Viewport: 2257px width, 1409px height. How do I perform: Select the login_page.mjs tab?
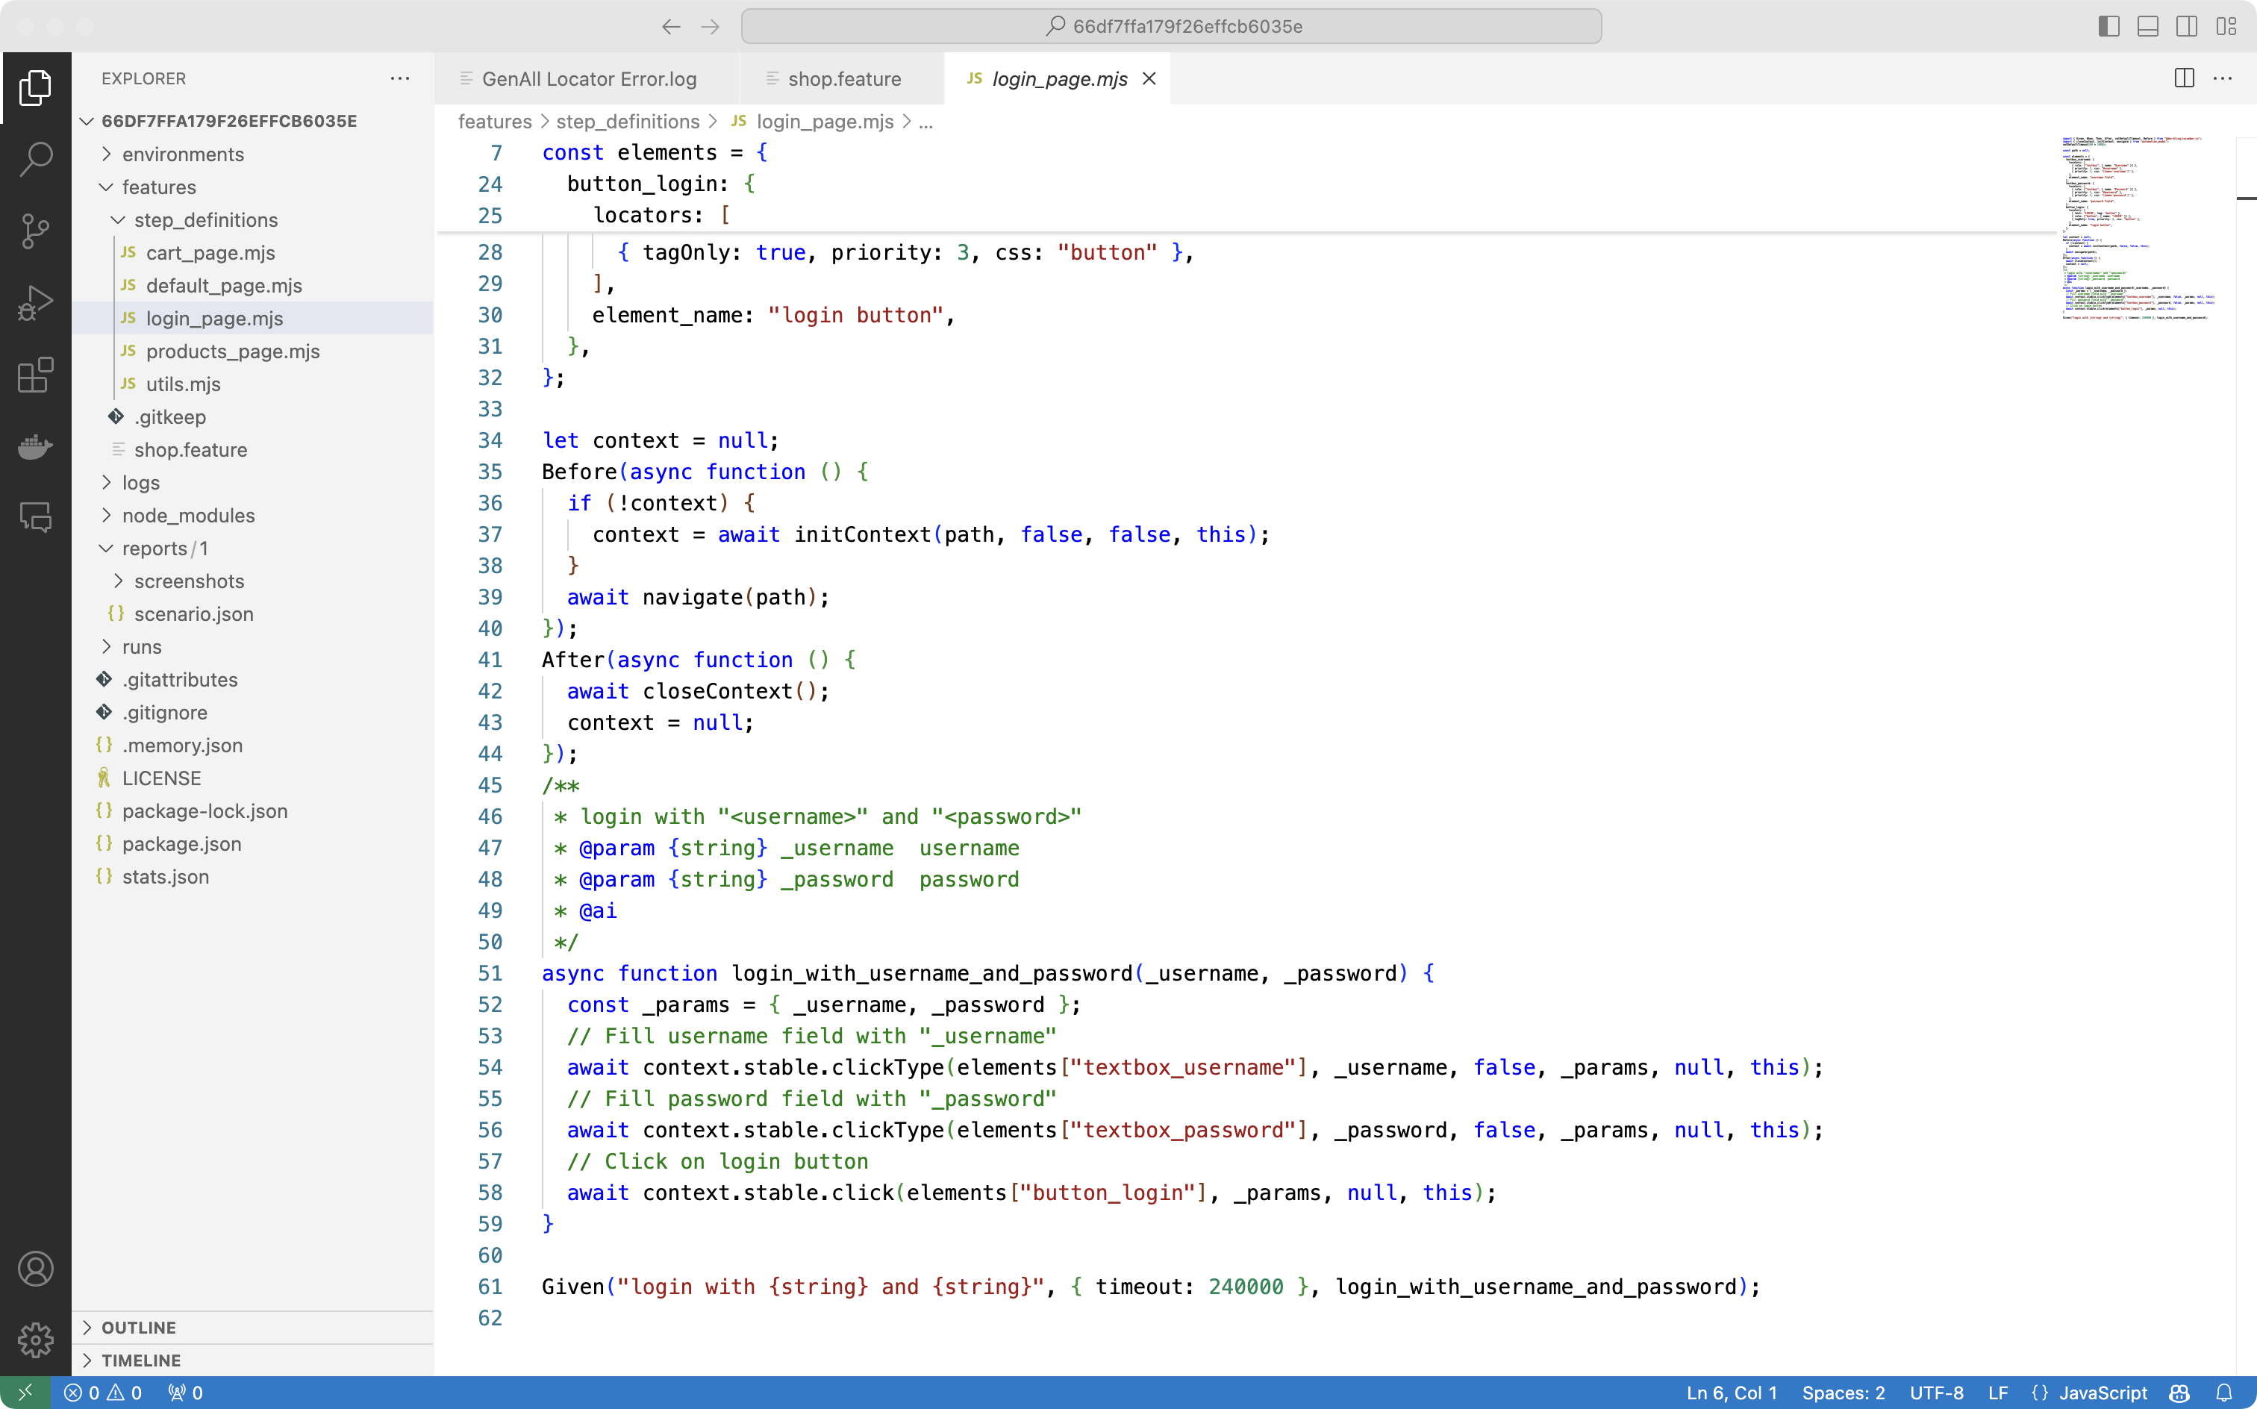[x=1056, y=78]
